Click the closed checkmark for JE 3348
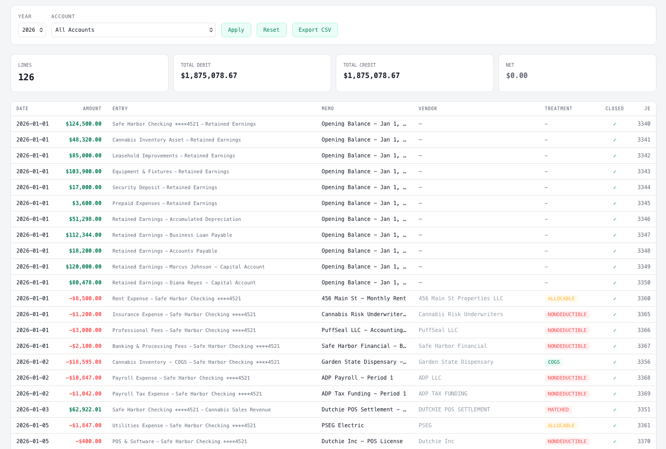This screenshot has height=449, width=666. pyautogui.click(x=615, y=251)
